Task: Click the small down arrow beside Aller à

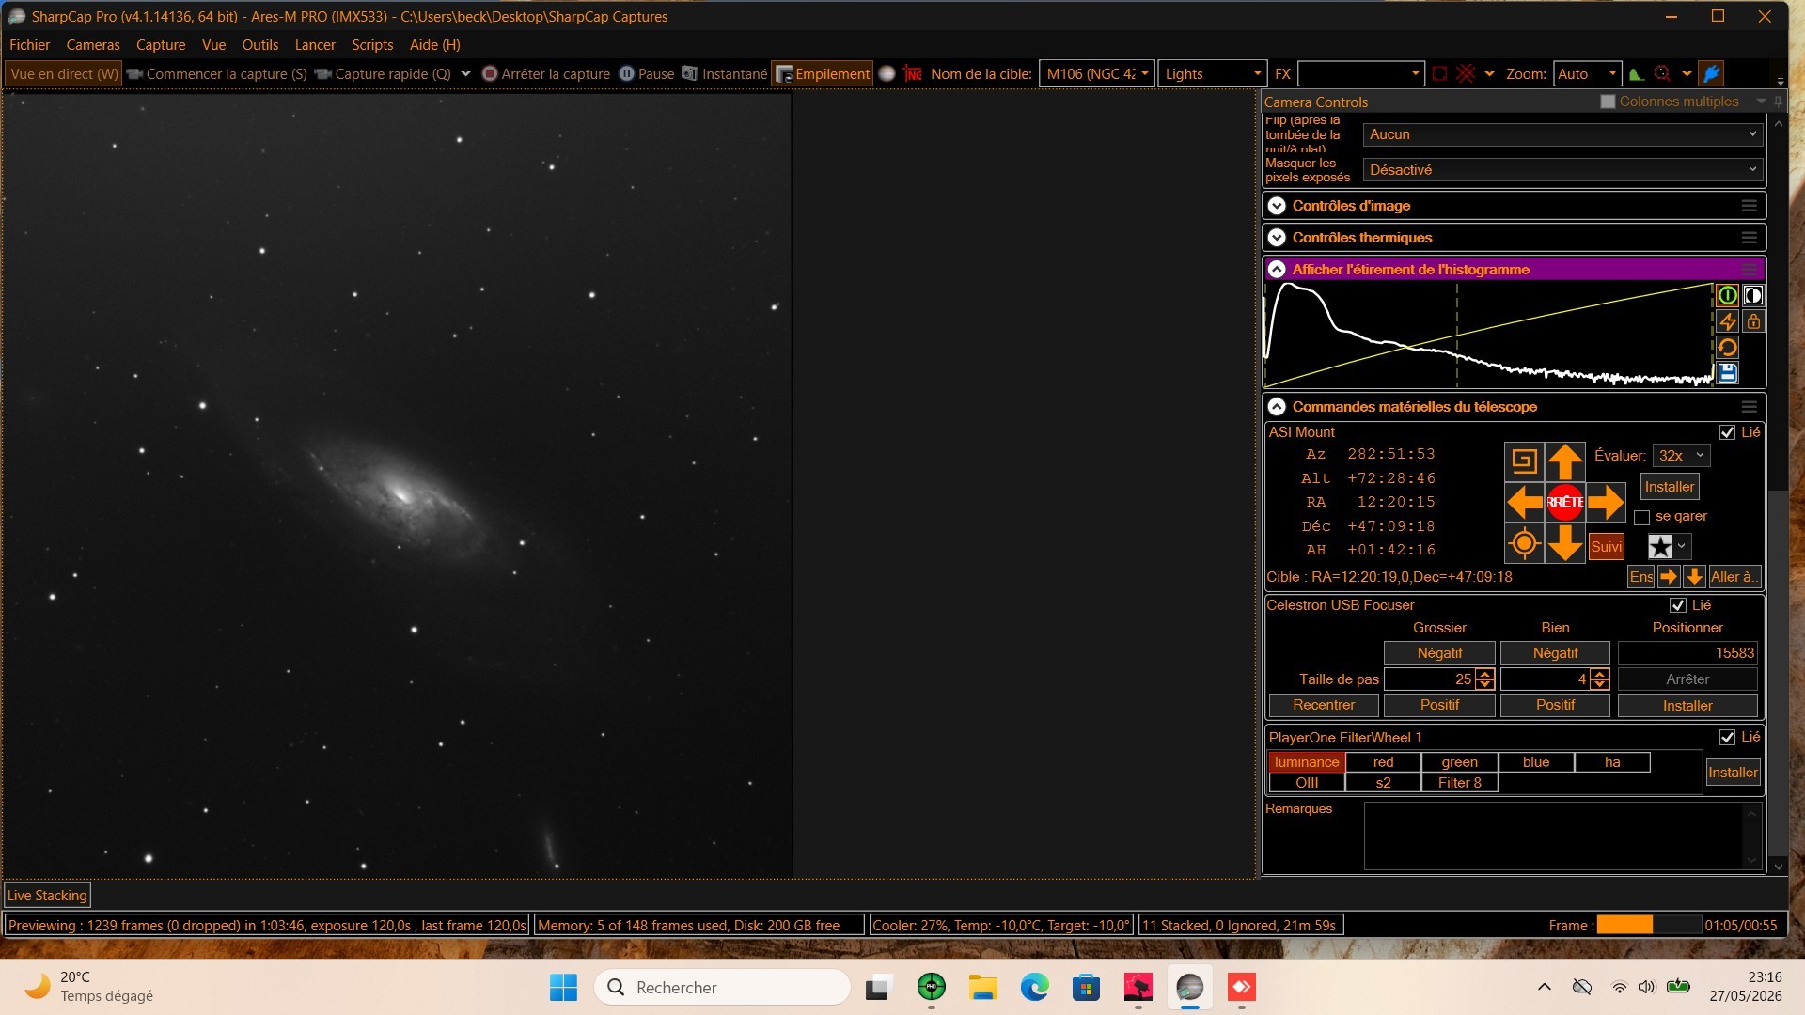Action: tap(1694, 577)
